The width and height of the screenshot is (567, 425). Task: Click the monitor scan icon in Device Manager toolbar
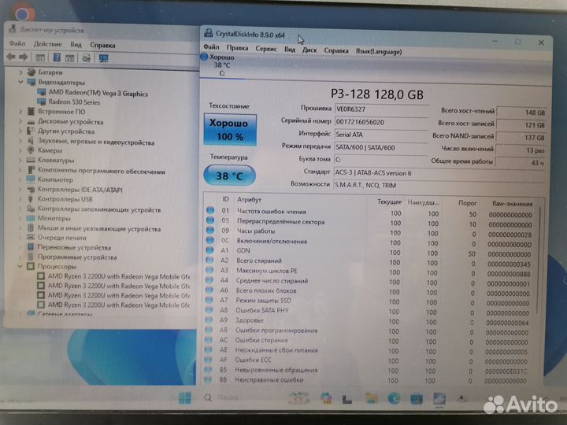(x=104, y=58)
